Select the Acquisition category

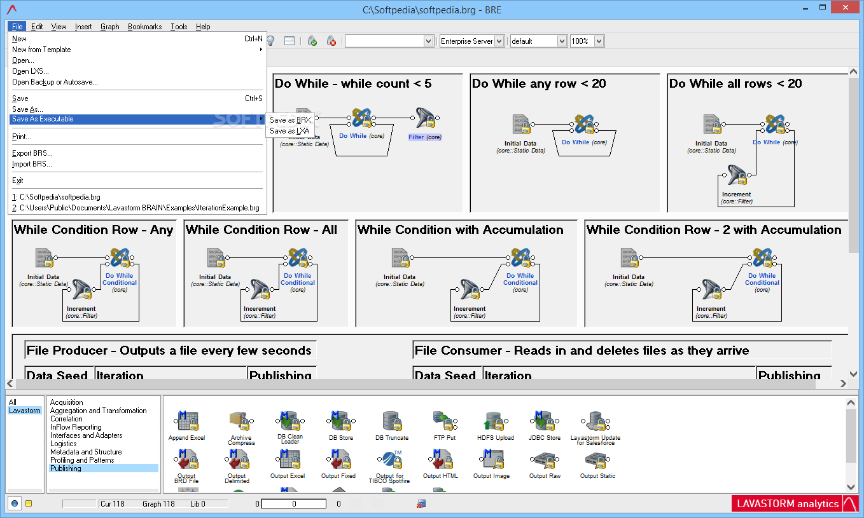click(67, 402)
